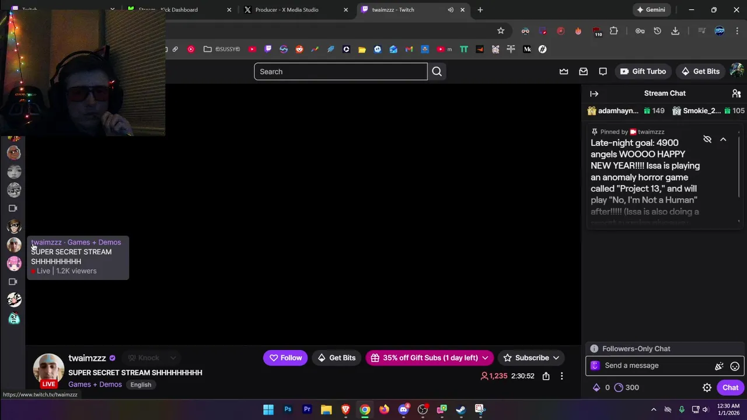
Task: Open Chrome downloads icon
Action: [675, 31]
